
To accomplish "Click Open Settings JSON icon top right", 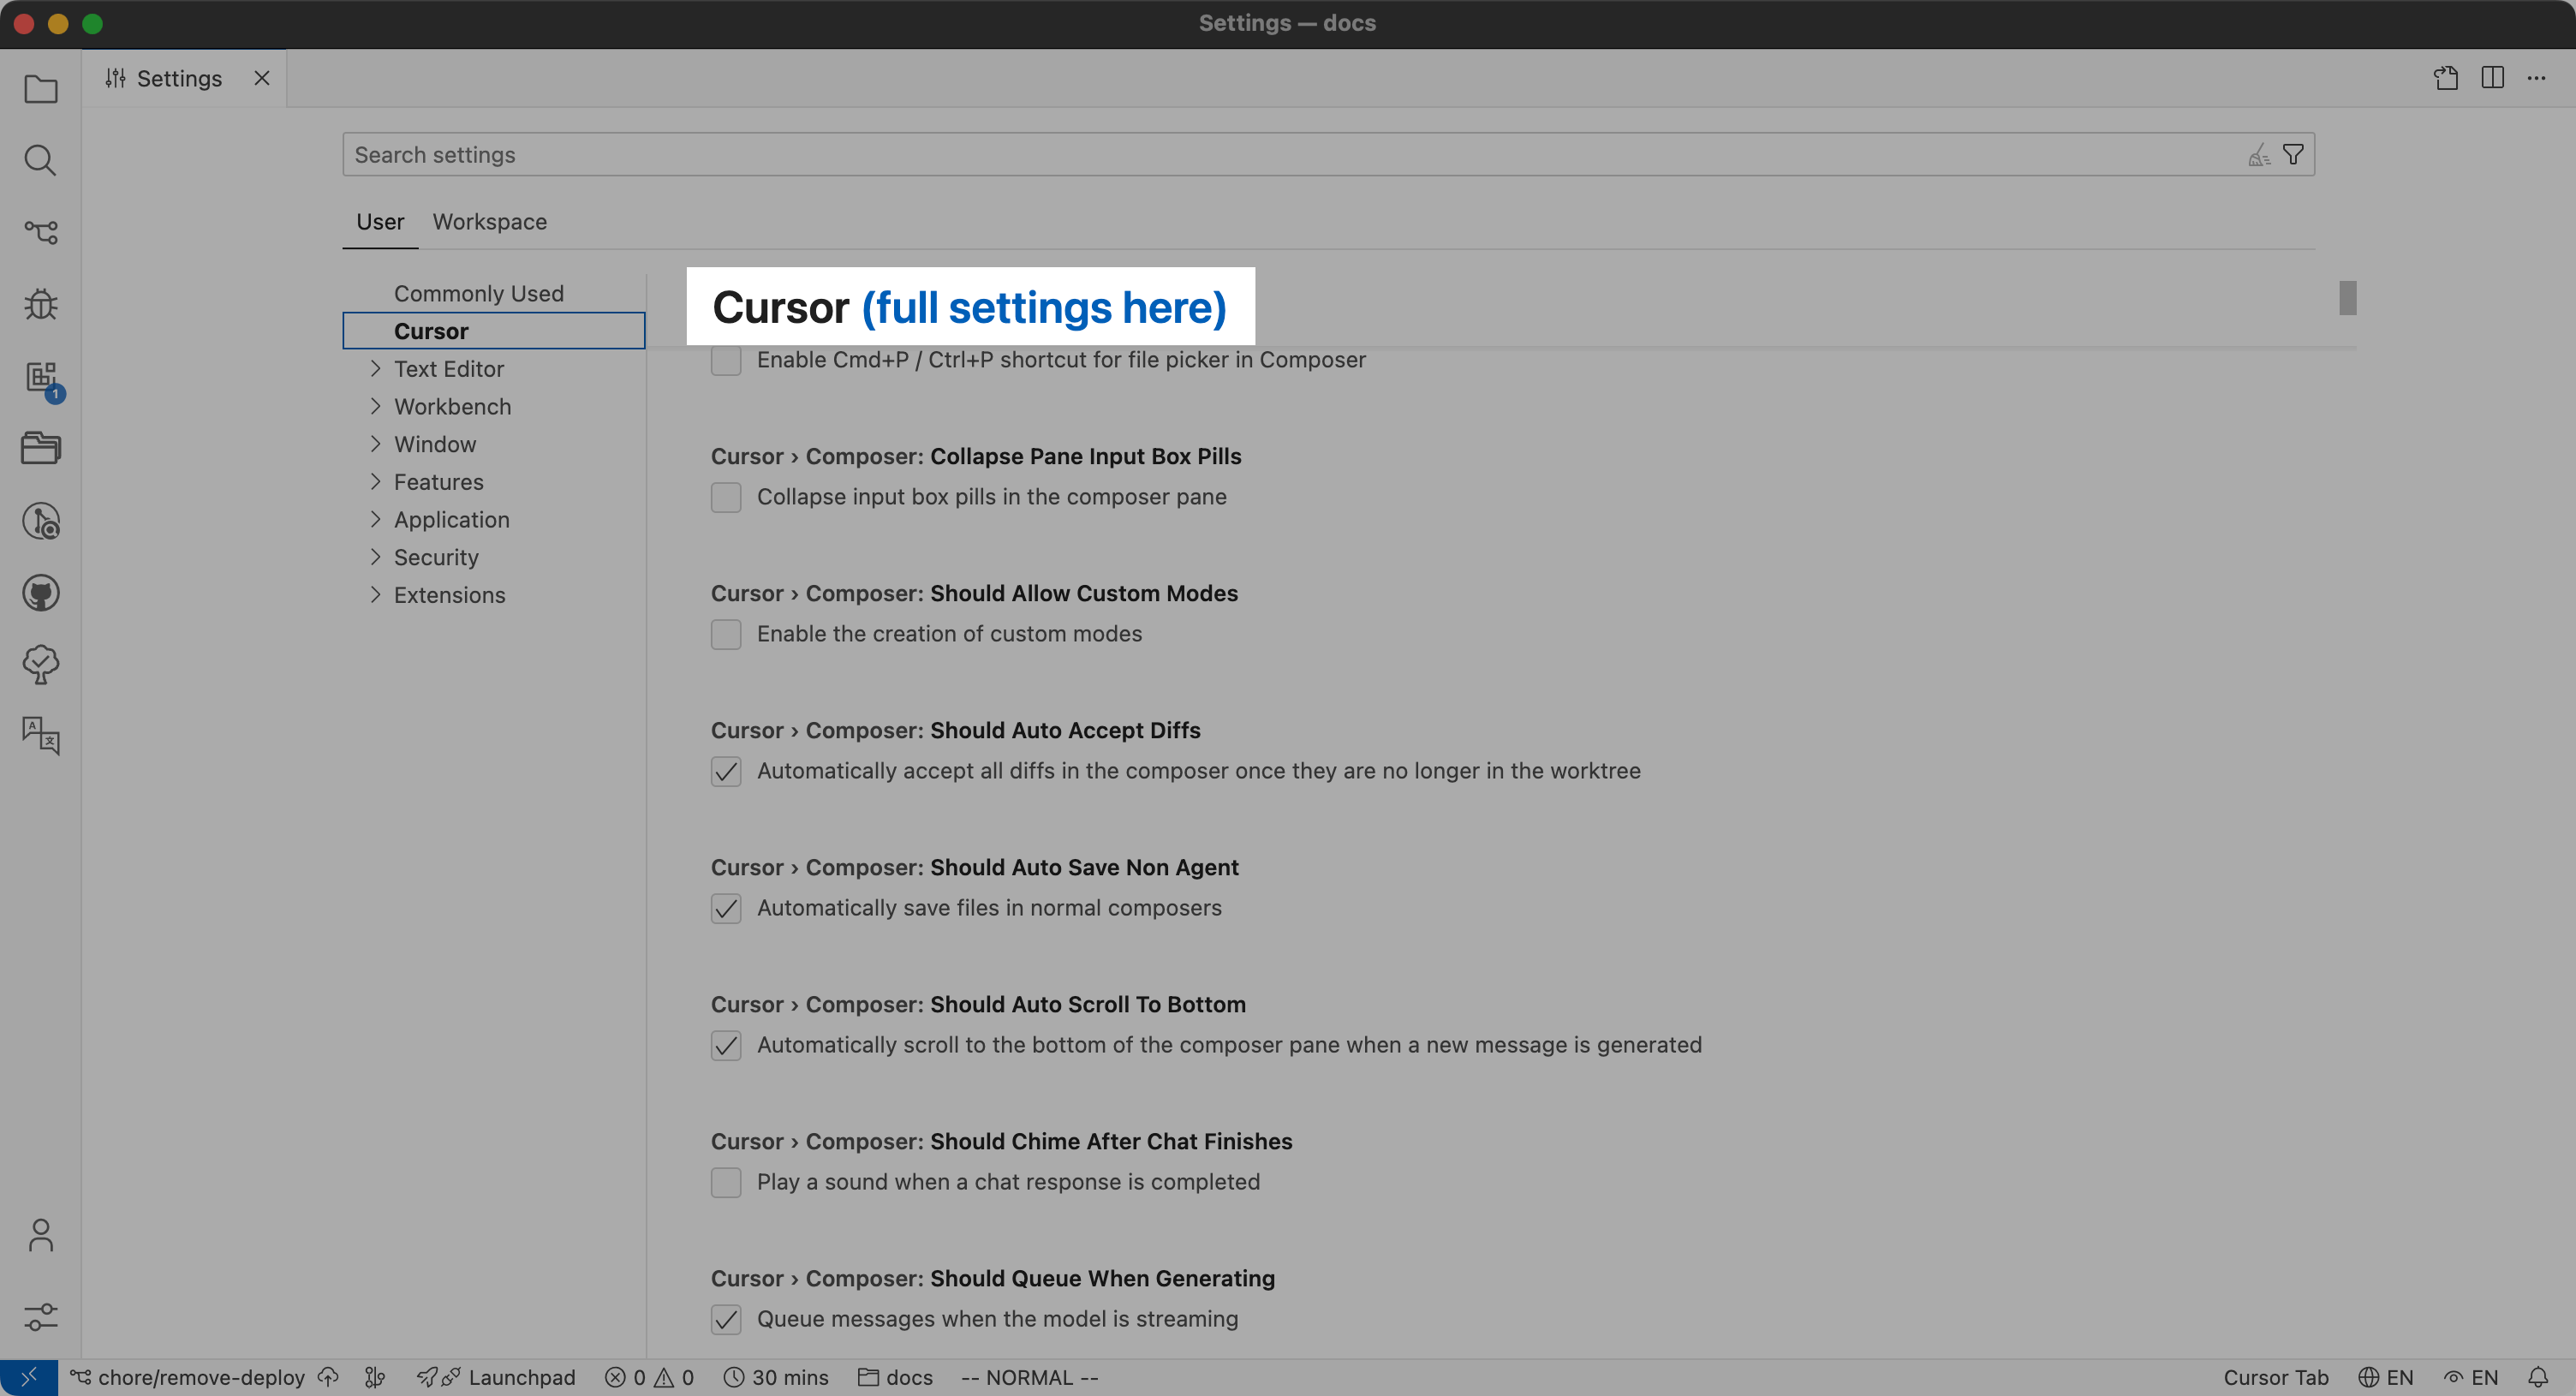I will [x=2445, y=78].
